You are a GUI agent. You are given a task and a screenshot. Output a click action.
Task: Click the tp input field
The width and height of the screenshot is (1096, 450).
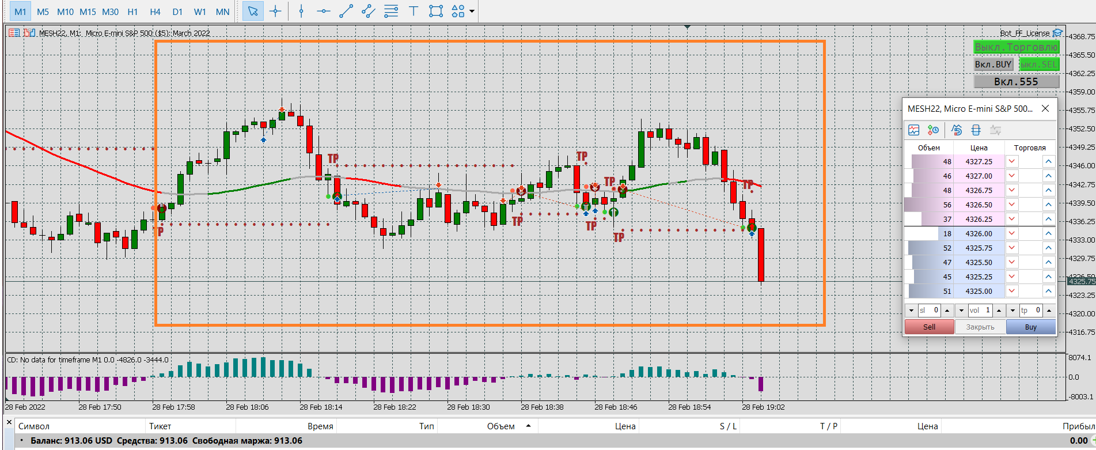point(1031,311)
